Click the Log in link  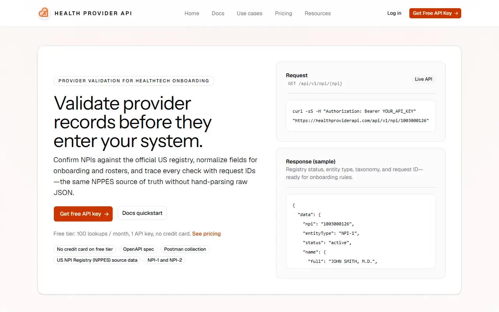[394, 13]
